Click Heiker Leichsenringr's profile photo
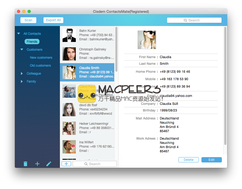Image resolution: width=242 pixels, height=189 pixels. (69, 128)
